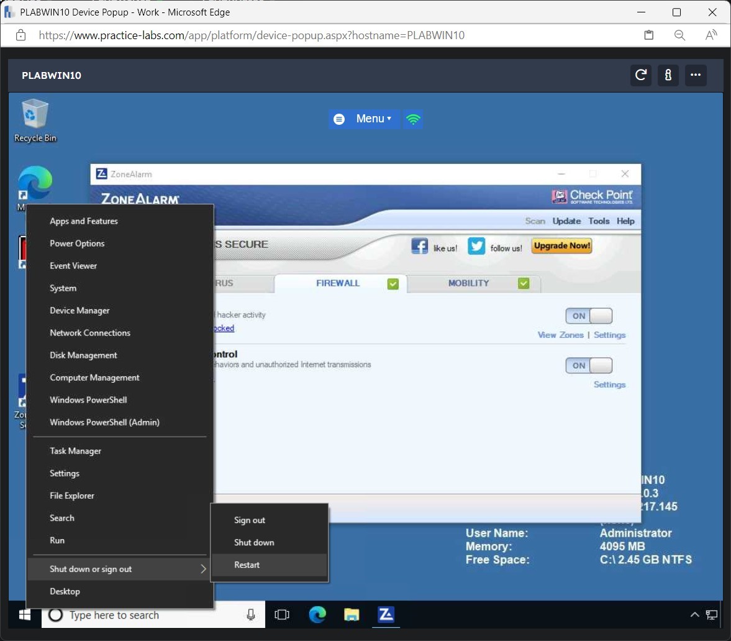
Task: Turn off the Application Control switch
Action: [588, 365]
